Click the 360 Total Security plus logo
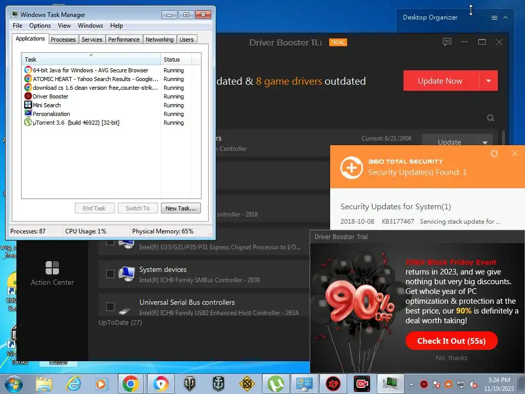The image size is (525, 394). click(352, 168)
